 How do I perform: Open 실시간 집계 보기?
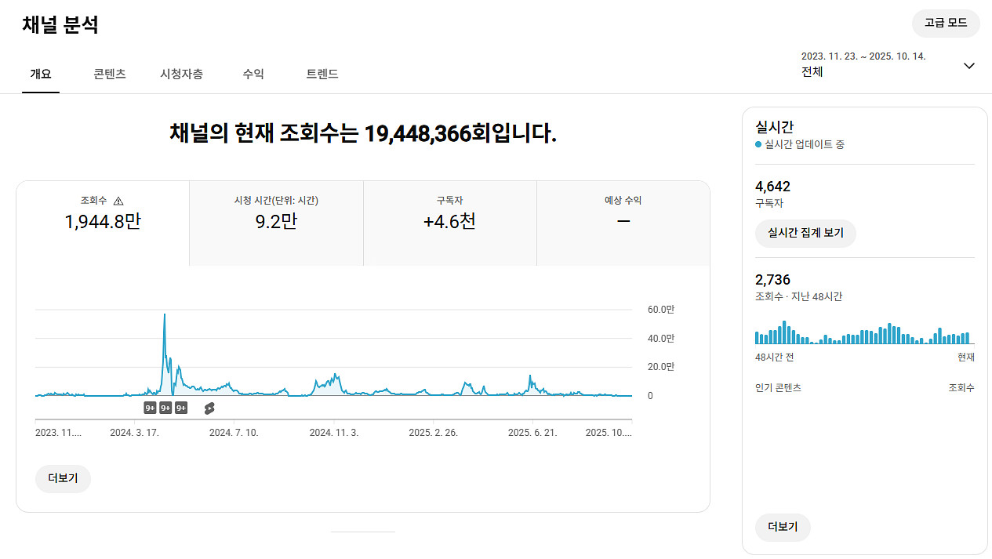coord(805,233)
